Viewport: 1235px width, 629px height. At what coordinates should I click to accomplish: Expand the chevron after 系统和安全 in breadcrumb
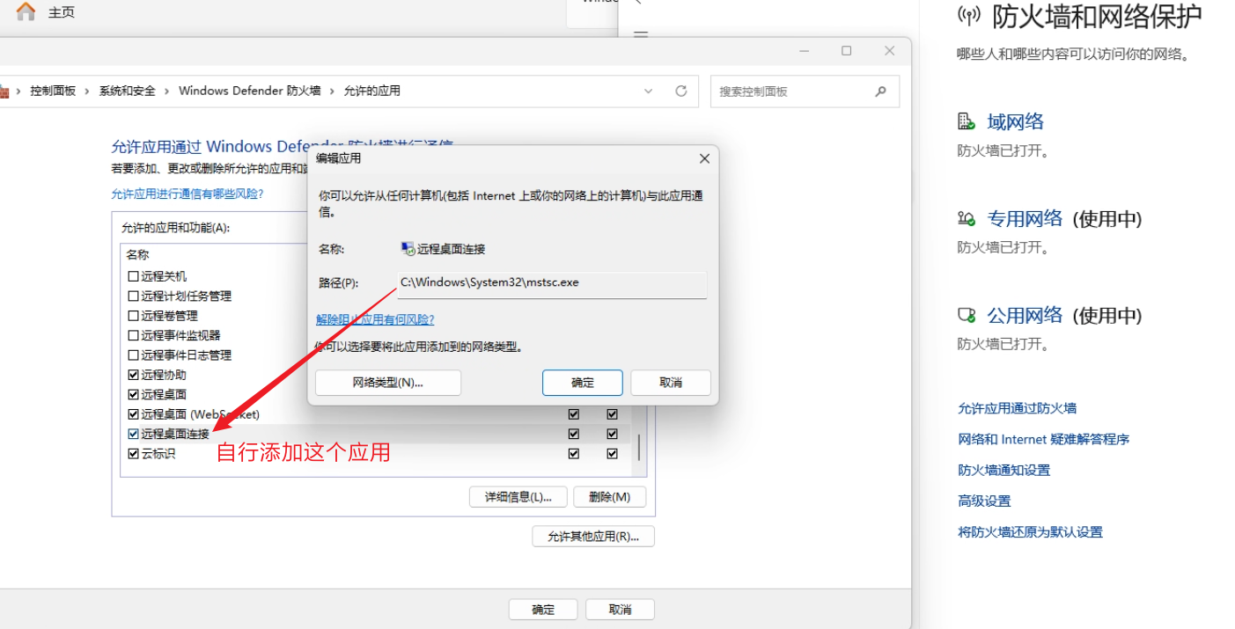[165, 90]
